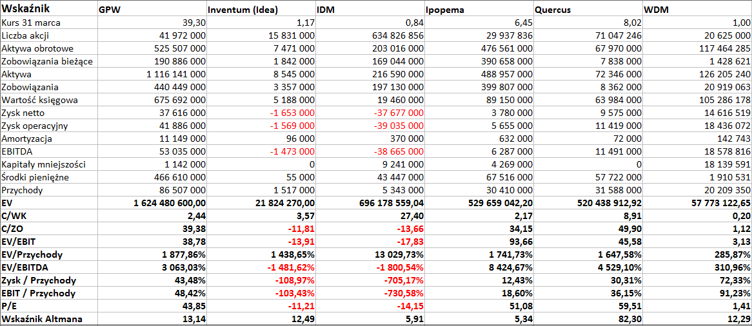Select red EBITDA value -38 665 000
Viewport: 752px width, 326px height.
[x=398, y=152]
